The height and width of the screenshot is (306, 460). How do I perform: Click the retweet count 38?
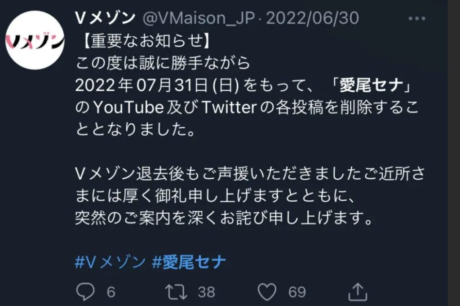coord(207,292)
